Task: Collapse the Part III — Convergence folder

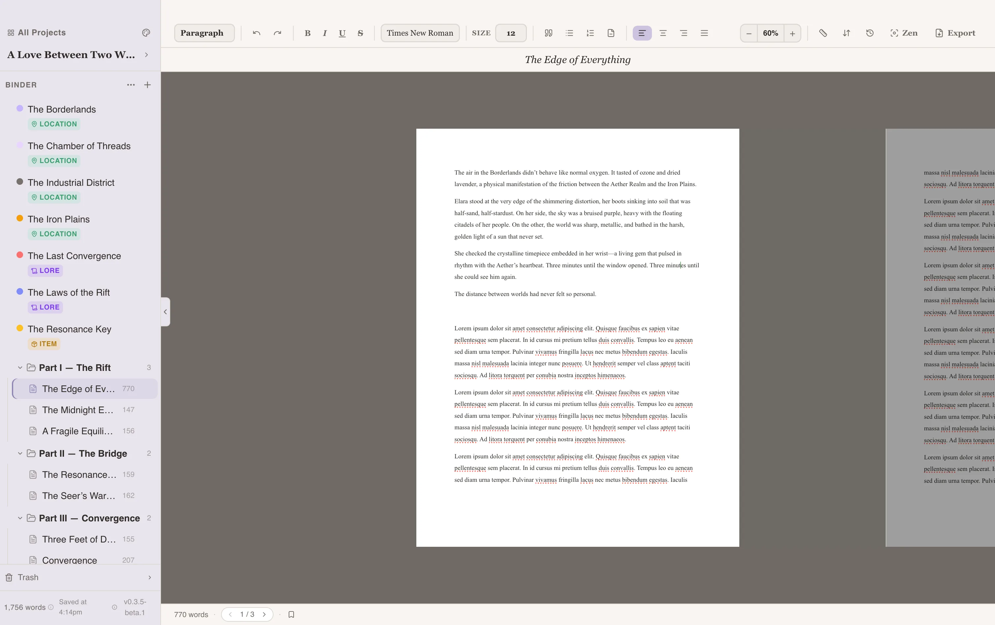Action: [19, 518]
